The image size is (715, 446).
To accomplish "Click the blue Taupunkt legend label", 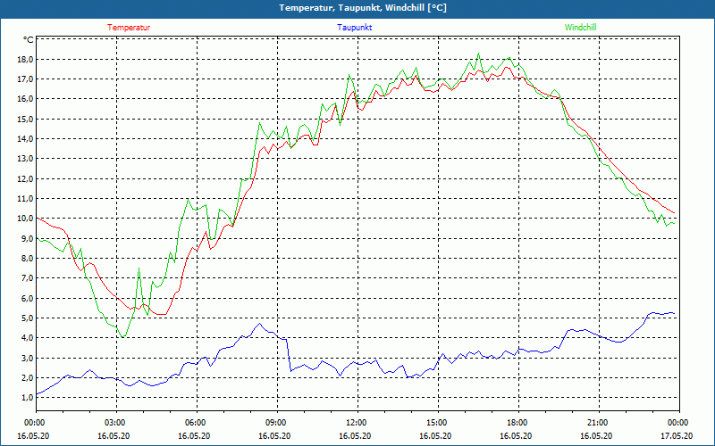I will click(x=355, y=27).
